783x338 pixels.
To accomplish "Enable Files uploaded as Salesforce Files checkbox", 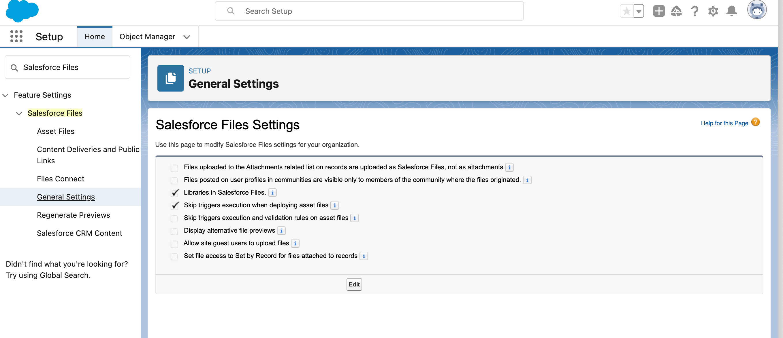I will pyautogui.click(x=175, y=166).
